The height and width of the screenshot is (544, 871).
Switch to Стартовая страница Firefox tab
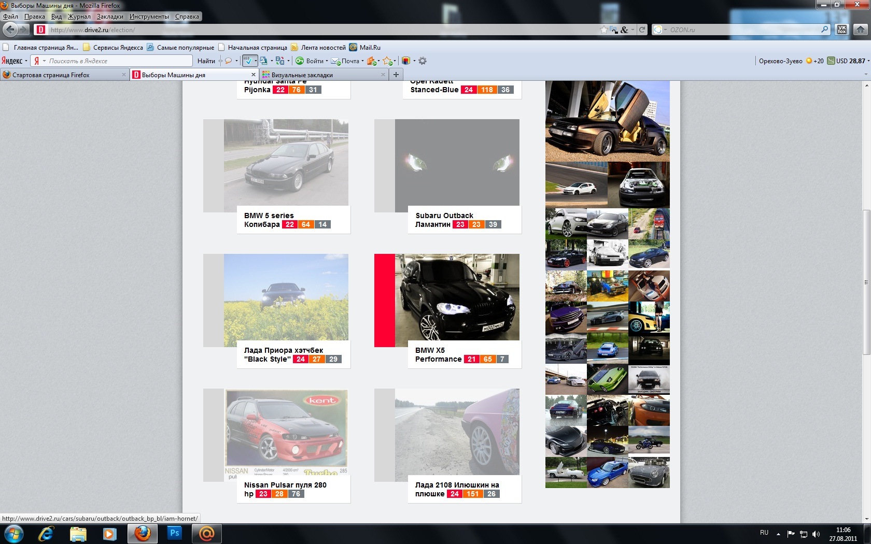64,75
